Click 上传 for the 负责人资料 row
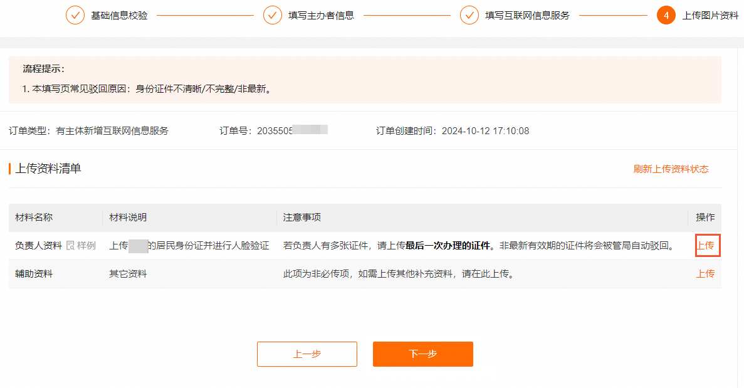The width and height of the screenshot is (744, 388). (707, 246)
